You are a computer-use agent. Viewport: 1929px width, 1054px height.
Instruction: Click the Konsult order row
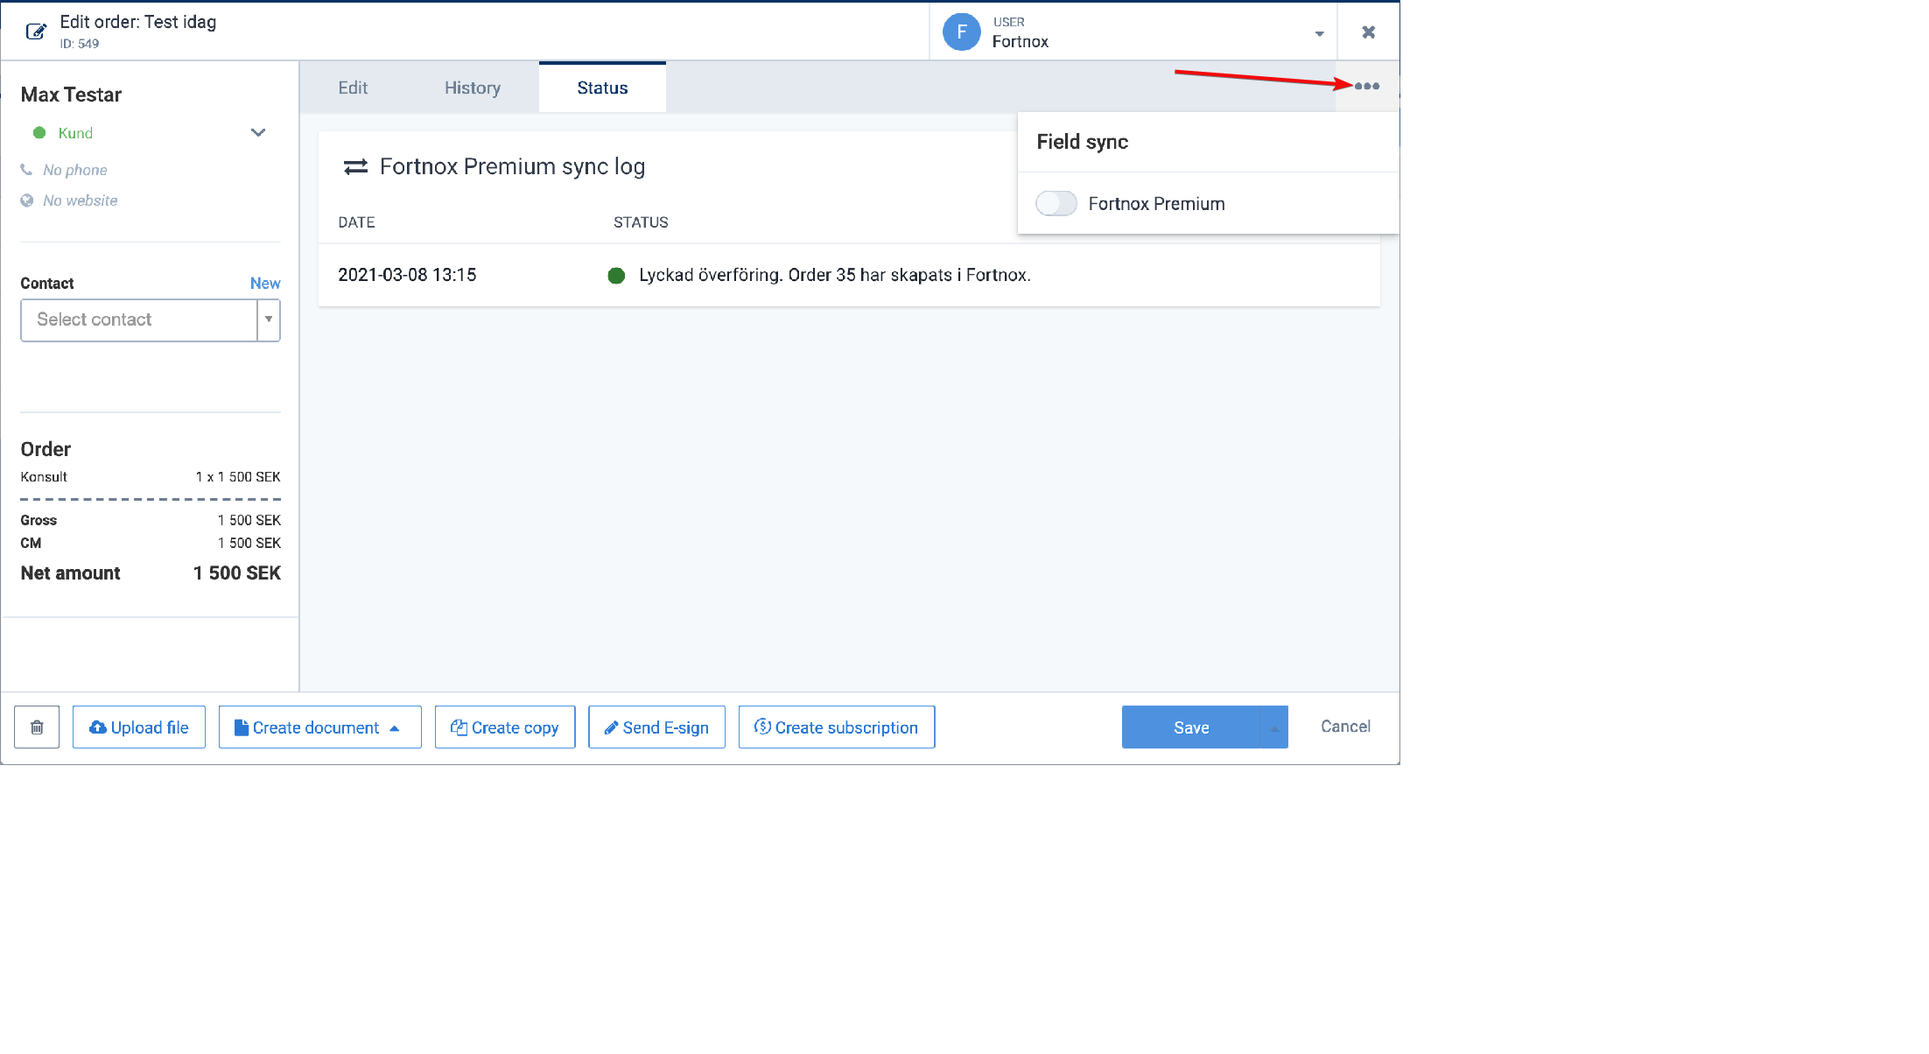coord(151,477)
